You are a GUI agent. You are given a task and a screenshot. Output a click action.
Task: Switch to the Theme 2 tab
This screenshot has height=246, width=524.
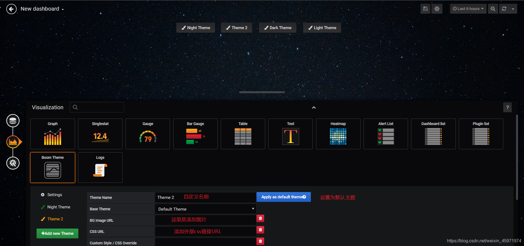click(55, 219)
